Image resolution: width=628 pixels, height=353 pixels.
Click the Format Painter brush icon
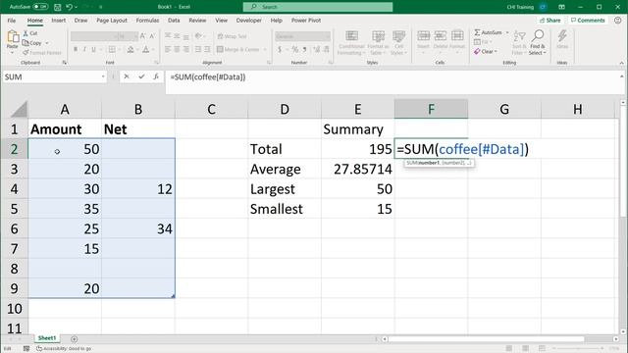[x=26, y=52]
